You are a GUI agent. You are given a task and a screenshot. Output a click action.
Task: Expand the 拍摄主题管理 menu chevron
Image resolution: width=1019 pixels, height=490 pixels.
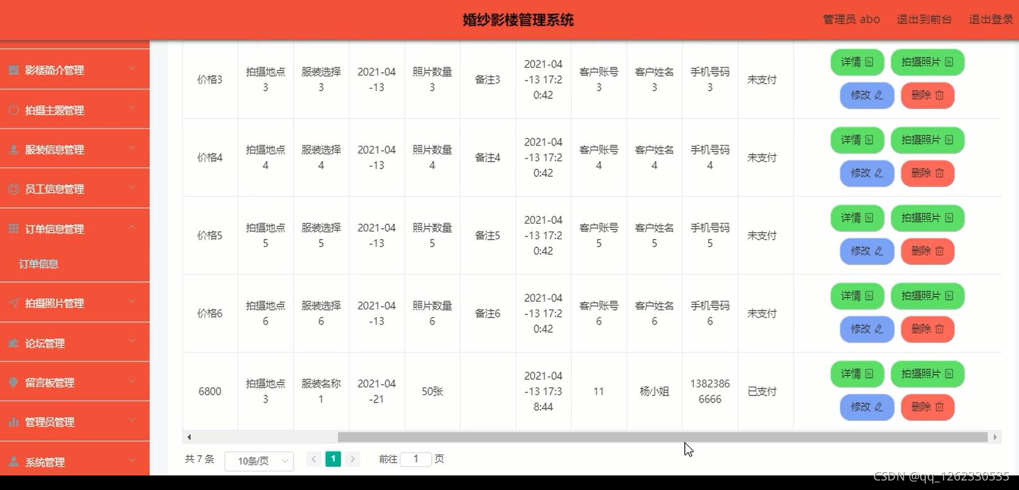point(132,108)
